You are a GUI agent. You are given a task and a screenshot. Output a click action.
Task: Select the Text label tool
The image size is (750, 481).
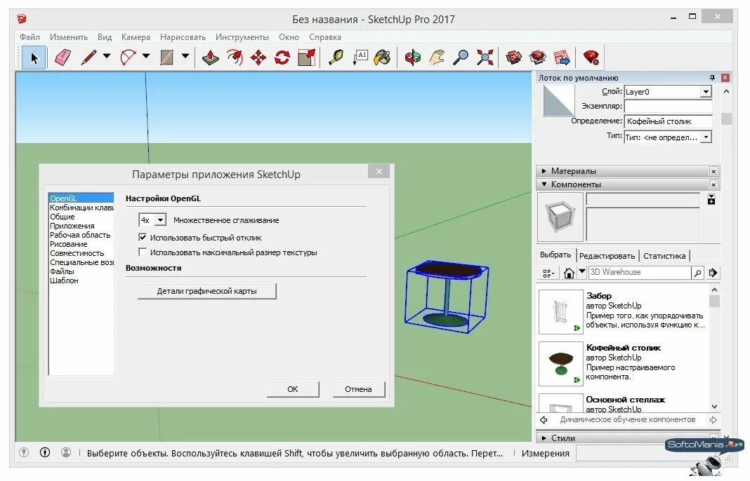click(x=360, y=57)
